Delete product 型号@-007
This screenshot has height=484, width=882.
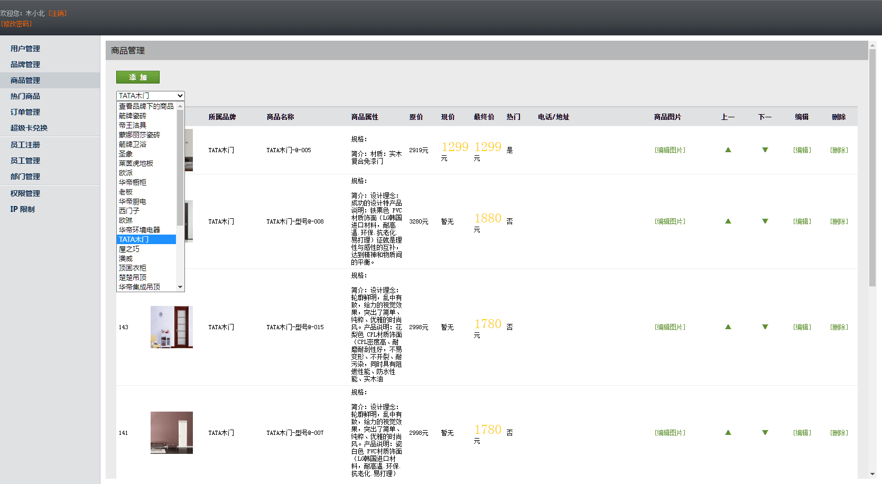tap(839, 433)
